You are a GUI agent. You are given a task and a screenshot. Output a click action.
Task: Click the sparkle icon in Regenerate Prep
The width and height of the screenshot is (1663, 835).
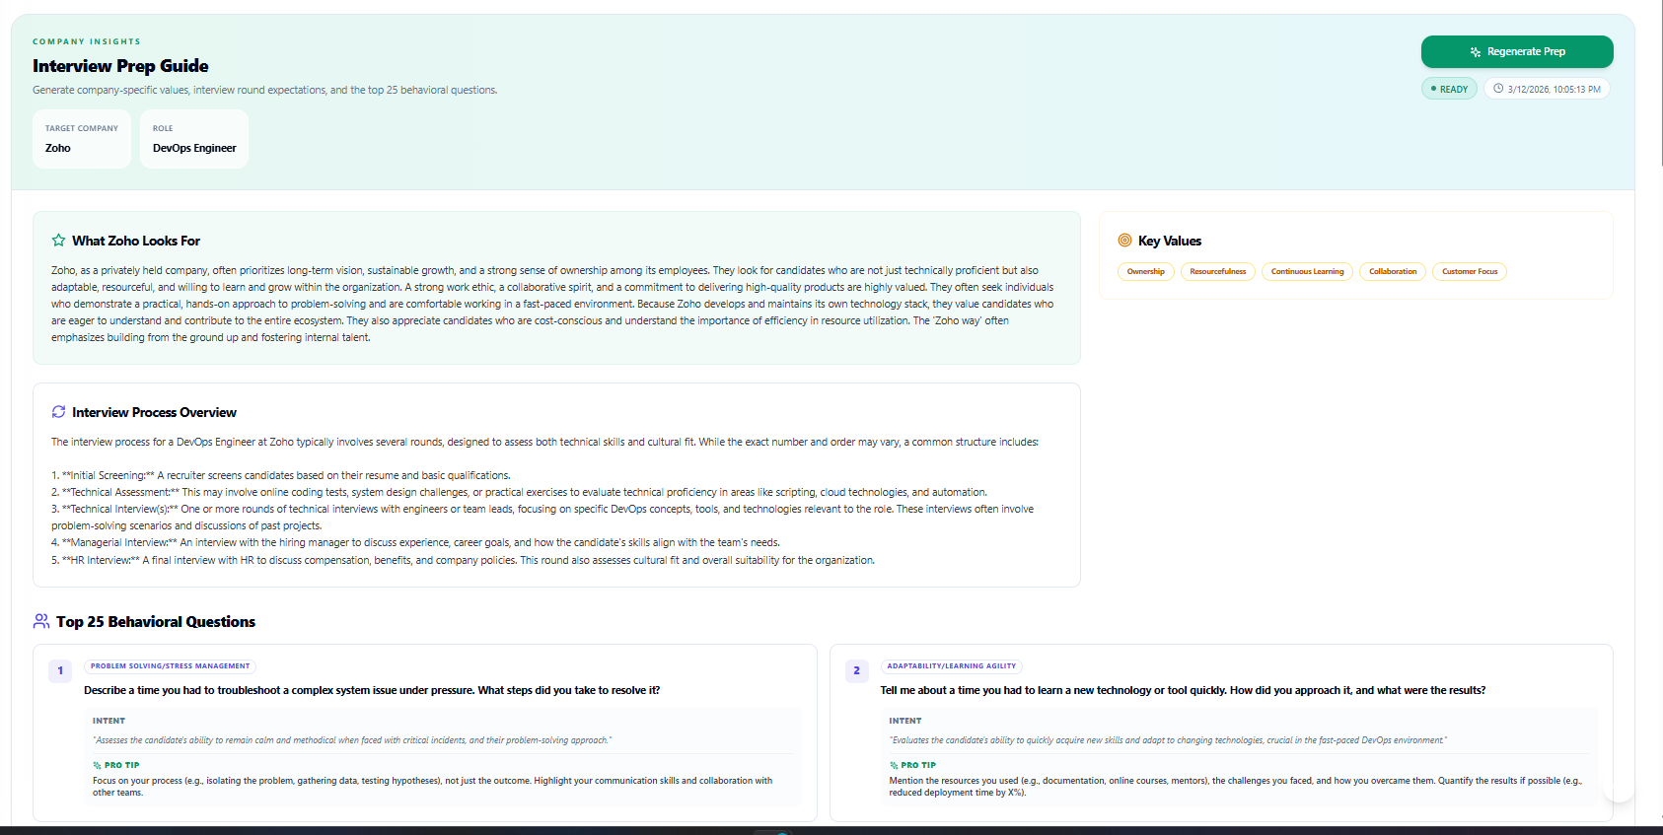(1476, 52)
